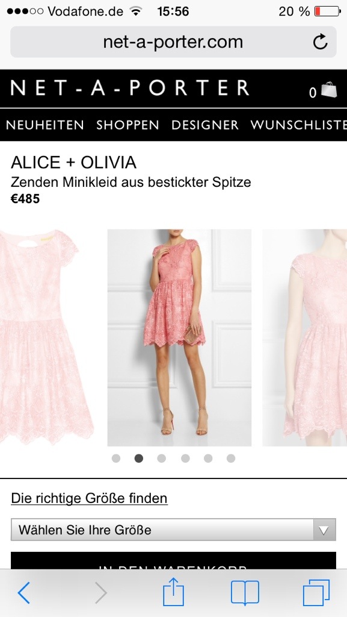Viewport: 347px width, 617px height.
Task: Open the shopping bag cart icon
Action: [328, 90]
